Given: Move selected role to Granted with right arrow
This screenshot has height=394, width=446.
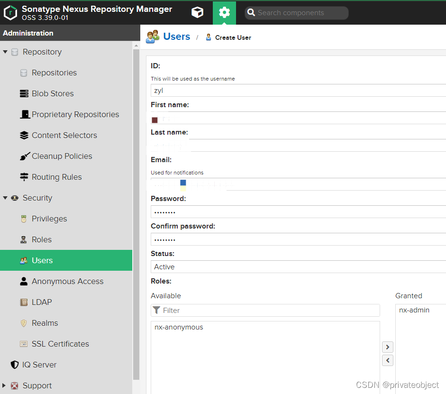Looking at the screenshot, I should (x=387, y=347).
